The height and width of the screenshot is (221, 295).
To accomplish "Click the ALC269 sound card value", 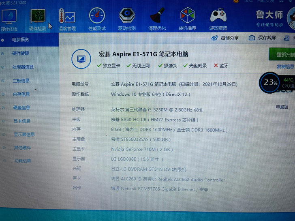I will pos(168,179).
